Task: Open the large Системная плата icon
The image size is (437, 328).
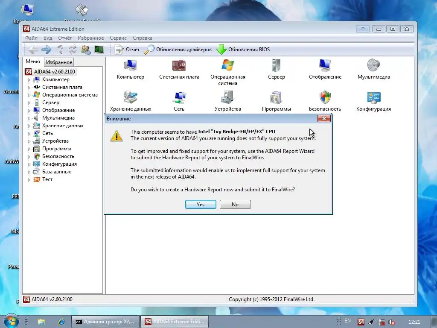Action: tap(179, 70)
